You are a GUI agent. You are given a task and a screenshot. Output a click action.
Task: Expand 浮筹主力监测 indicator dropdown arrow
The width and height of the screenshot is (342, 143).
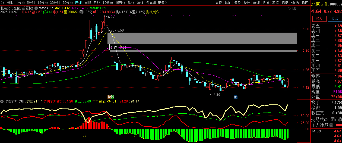tap(2, 101)
